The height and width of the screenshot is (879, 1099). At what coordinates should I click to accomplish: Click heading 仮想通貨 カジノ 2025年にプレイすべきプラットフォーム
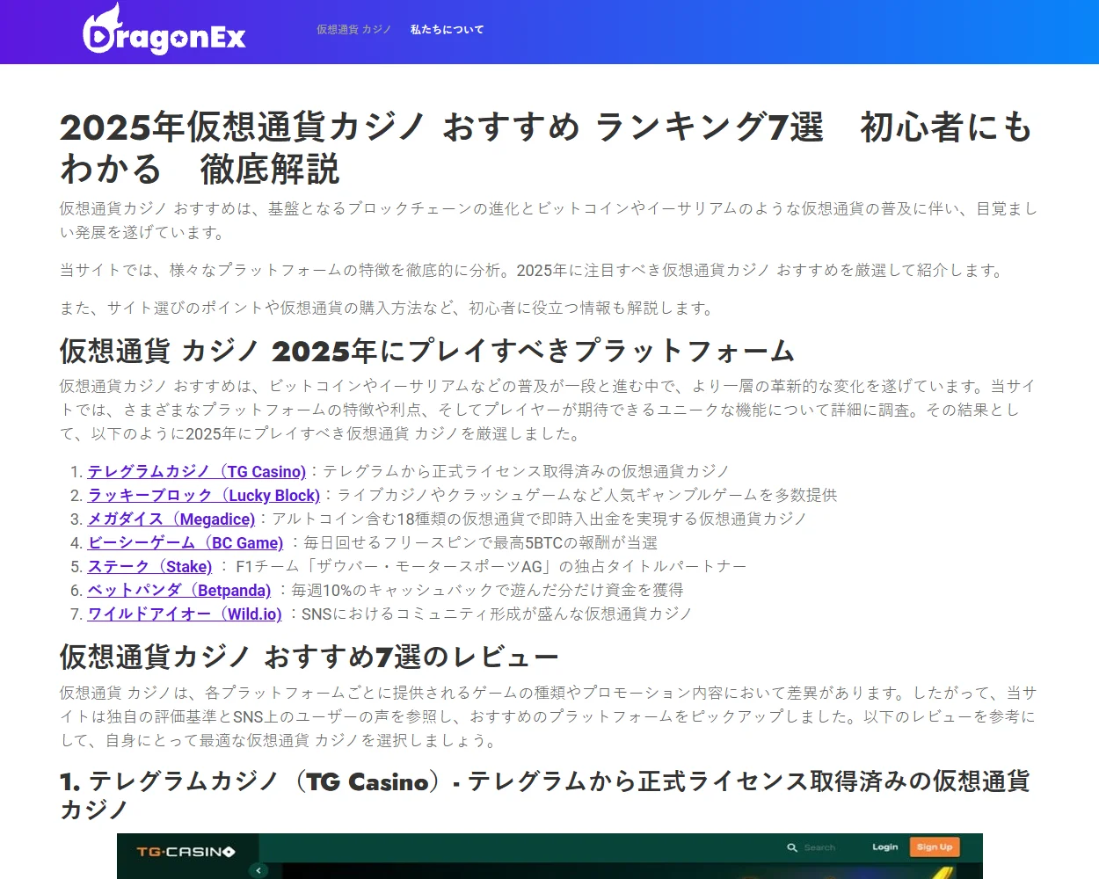click(x=427, y=352)
